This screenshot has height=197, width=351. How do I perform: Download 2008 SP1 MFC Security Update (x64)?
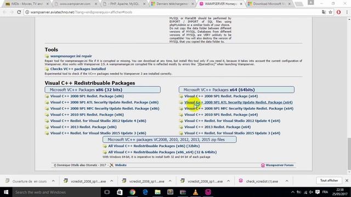point(239,108)
